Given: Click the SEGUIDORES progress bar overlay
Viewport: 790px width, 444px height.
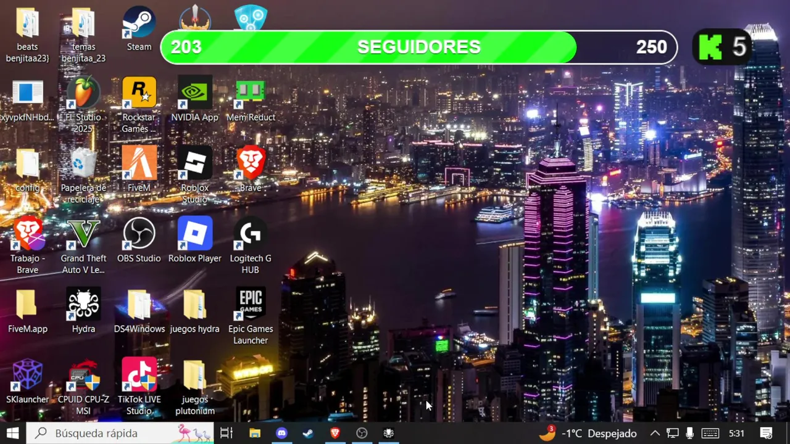Looking at the screenshot, I should (x=419, y=47).
